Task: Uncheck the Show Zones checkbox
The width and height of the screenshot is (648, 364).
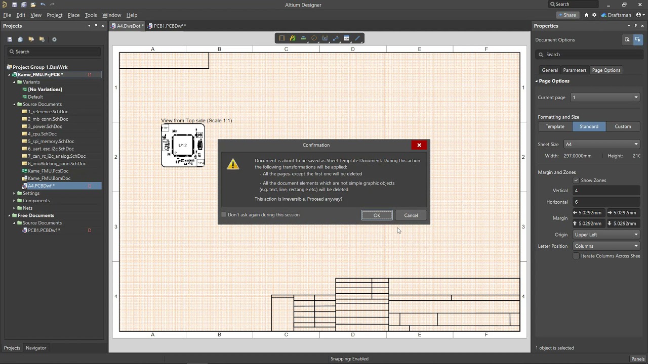Action: (576, 180)
